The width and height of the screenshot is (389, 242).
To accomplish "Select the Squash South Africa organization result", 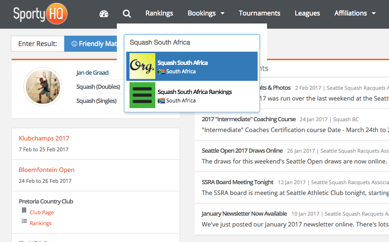I will coord(192,66).
